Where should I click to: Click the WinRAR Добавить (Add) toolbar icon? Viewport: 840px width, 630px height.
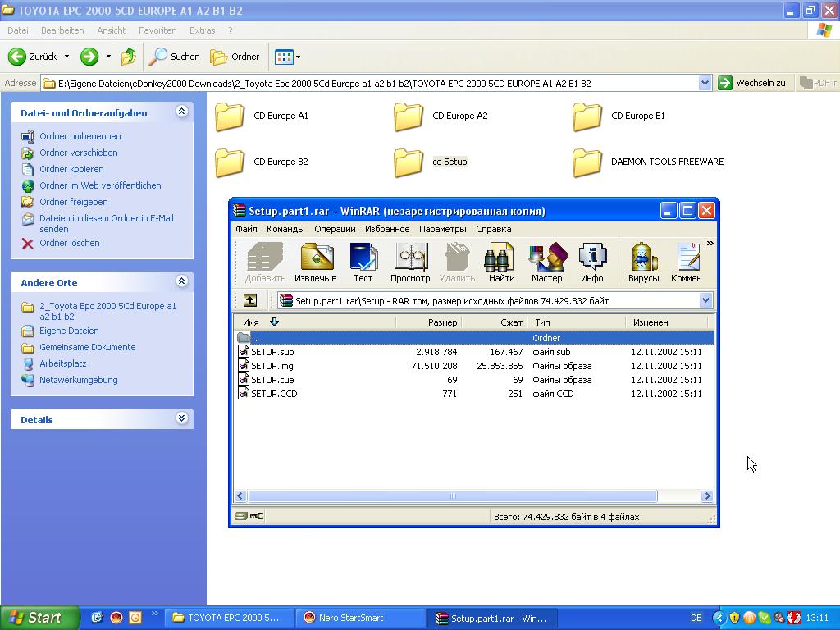click(265, 262)
